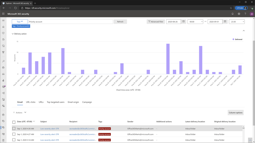The width and height of the screenshot is (255, 143).
Task: Open the envelope icon in the sidebar
Action: click(3, 134)
